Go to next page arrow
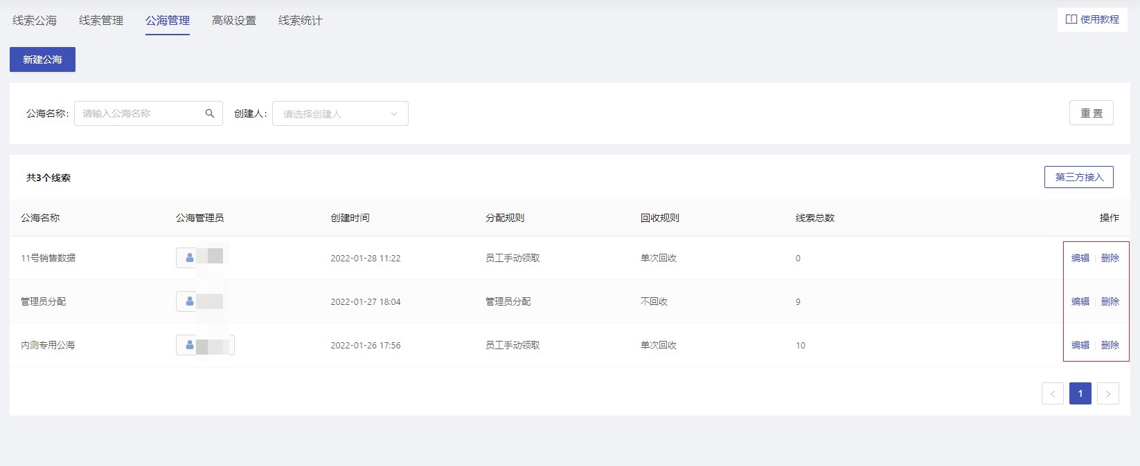 tap(1108, 393)
